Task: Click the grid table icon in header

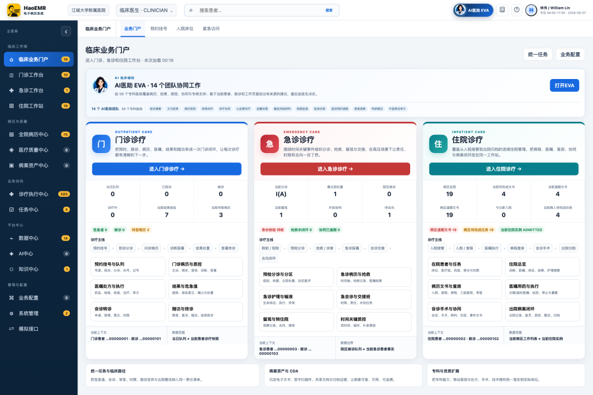Action: click(x=502, y=10)
